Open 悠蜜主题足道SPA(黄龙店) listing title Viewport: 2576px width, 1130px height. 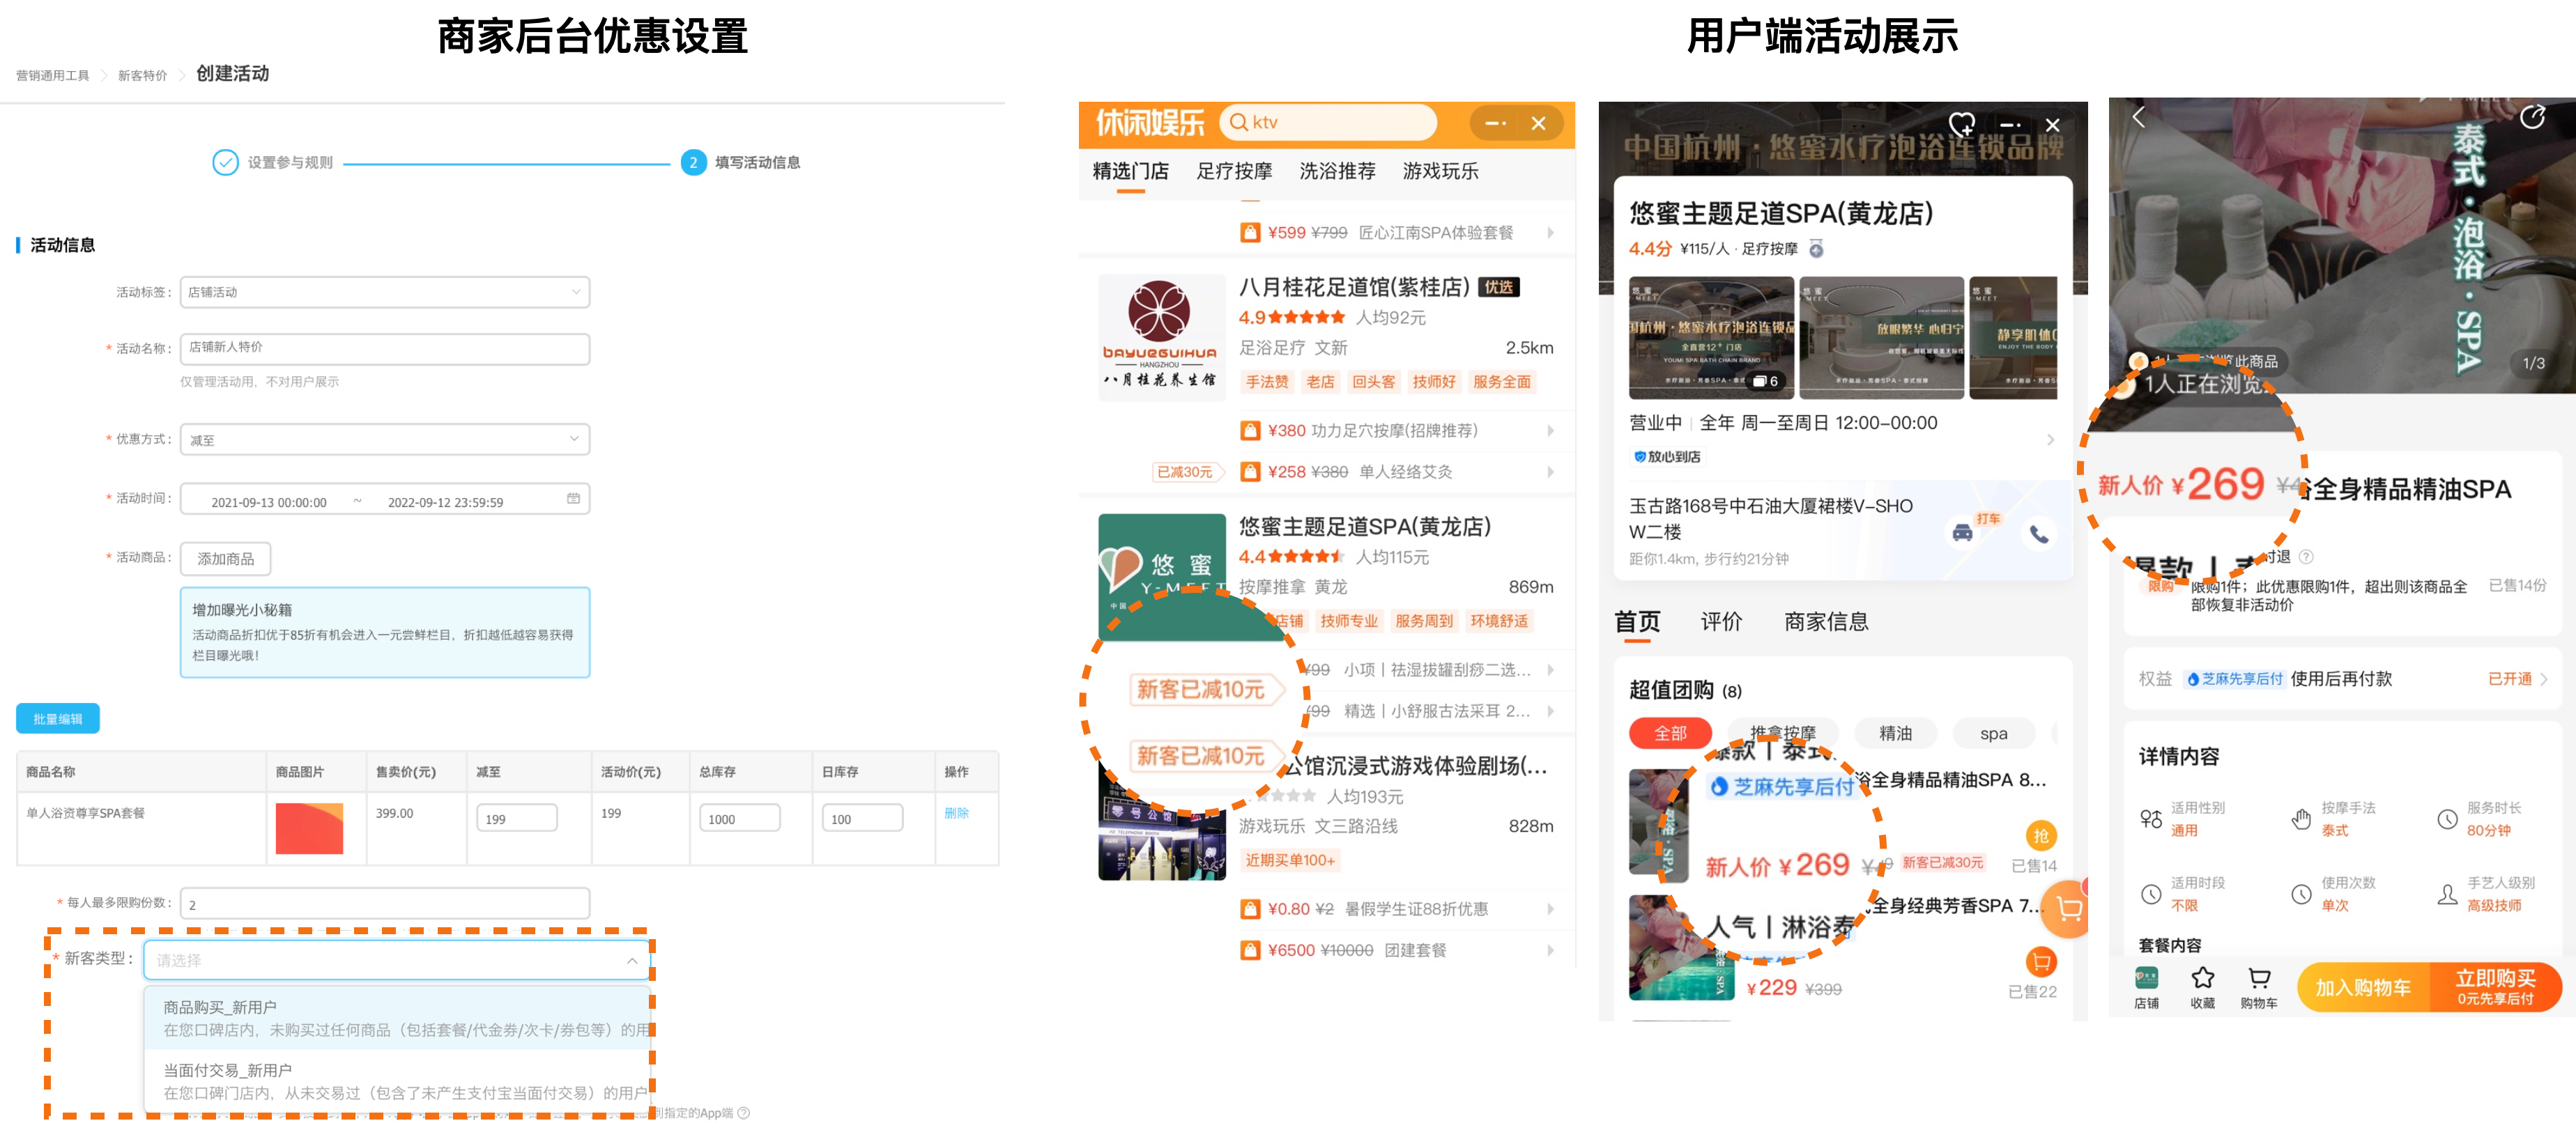(1365, 527)
